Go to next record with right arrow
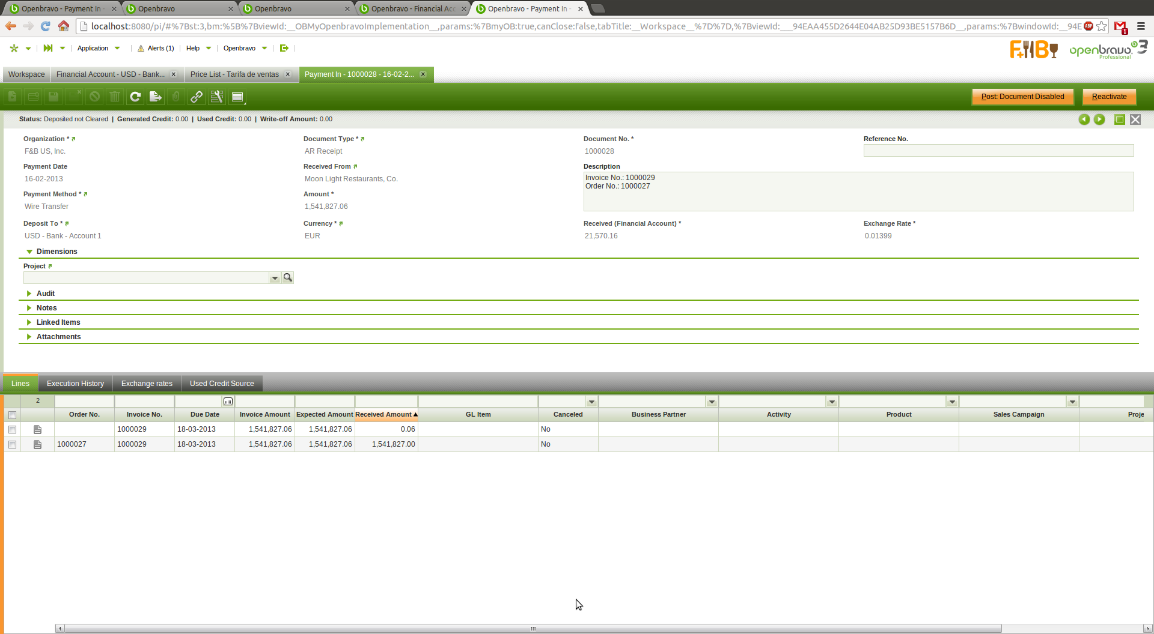 click(1099, 119)
